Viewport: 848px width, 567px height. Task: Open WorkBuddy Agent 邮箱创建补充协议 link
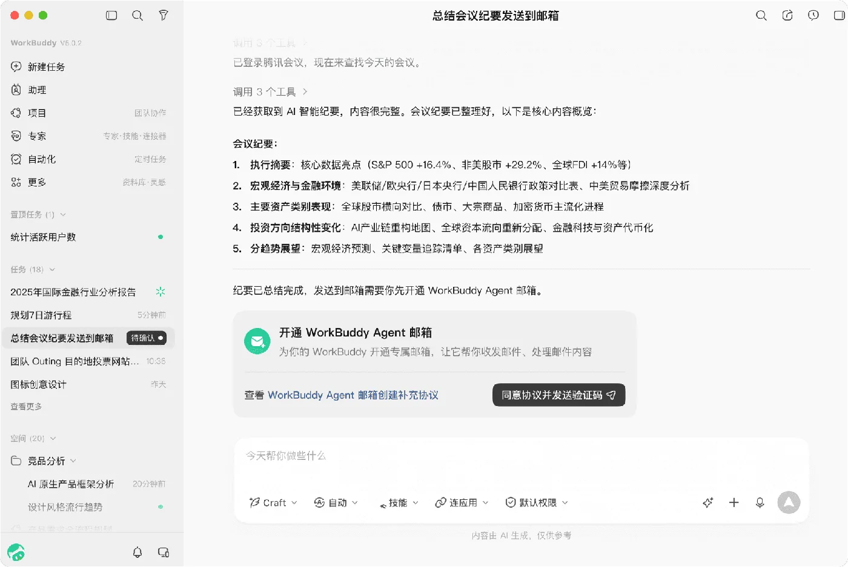coord(353,395)
